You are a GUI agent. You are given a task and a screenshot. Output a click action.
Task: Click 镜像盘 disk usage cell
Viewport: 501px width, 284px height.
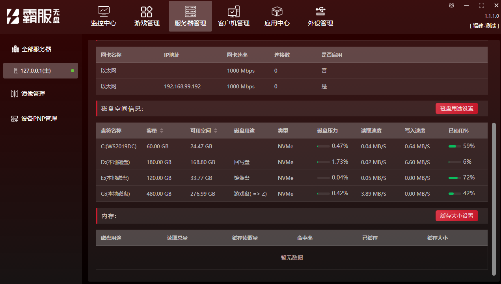(x=242, y=178)
